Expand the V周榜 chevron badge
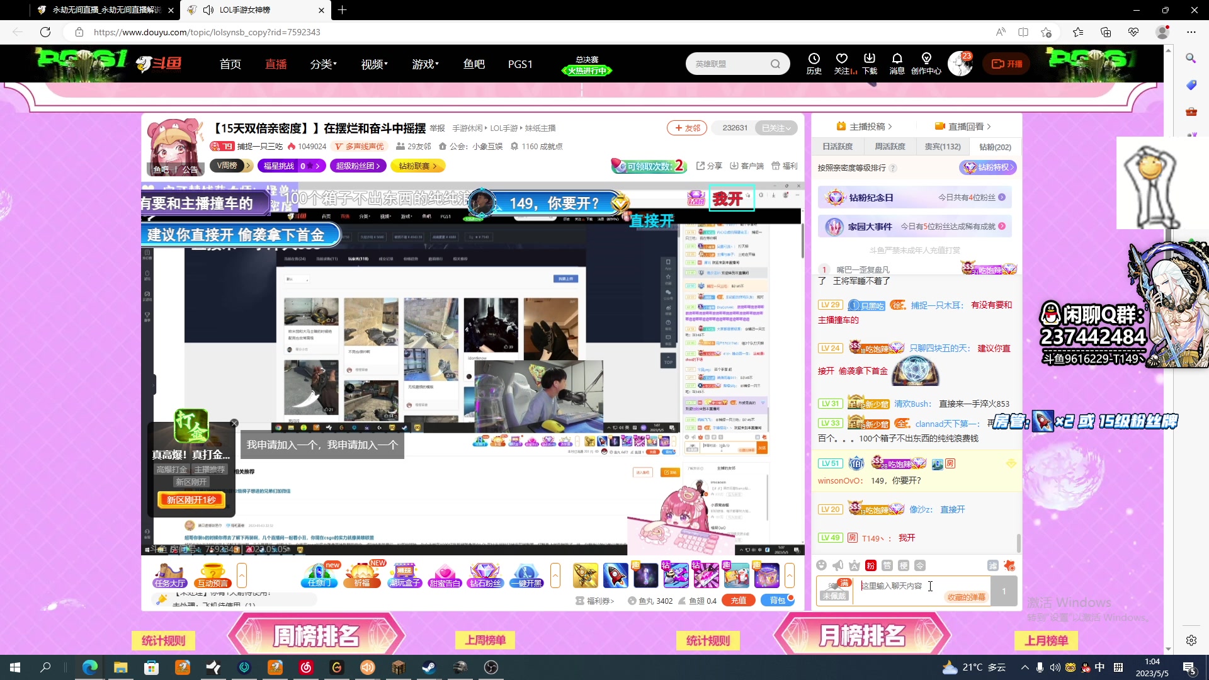Image resolution: width=1209 pixels, height=680 pixels. click(232, 166)
